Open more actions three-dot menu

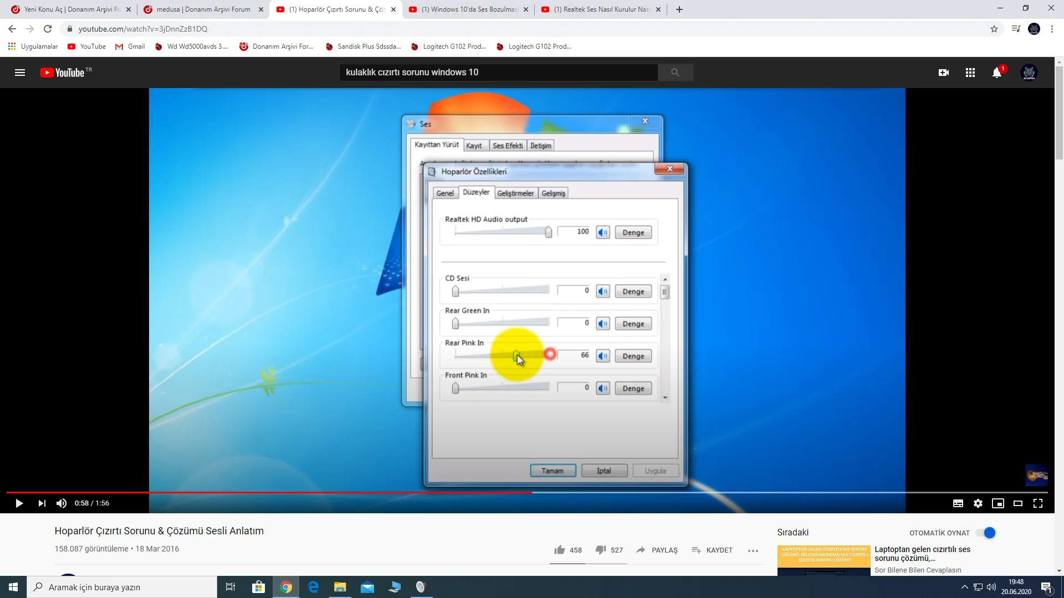pyautogui.click(x=753, y=550)
